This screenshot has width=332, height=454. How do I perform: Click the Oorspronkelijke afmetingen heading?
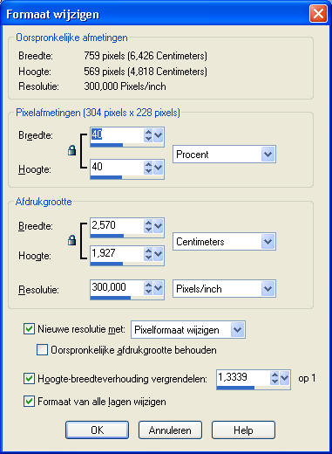(x=71, y=38)
